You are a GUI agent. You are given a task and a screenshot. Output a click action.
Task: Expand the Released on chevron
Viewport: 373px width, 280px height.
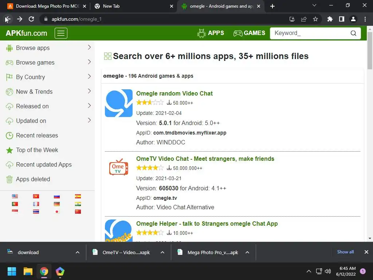[90, 105]
